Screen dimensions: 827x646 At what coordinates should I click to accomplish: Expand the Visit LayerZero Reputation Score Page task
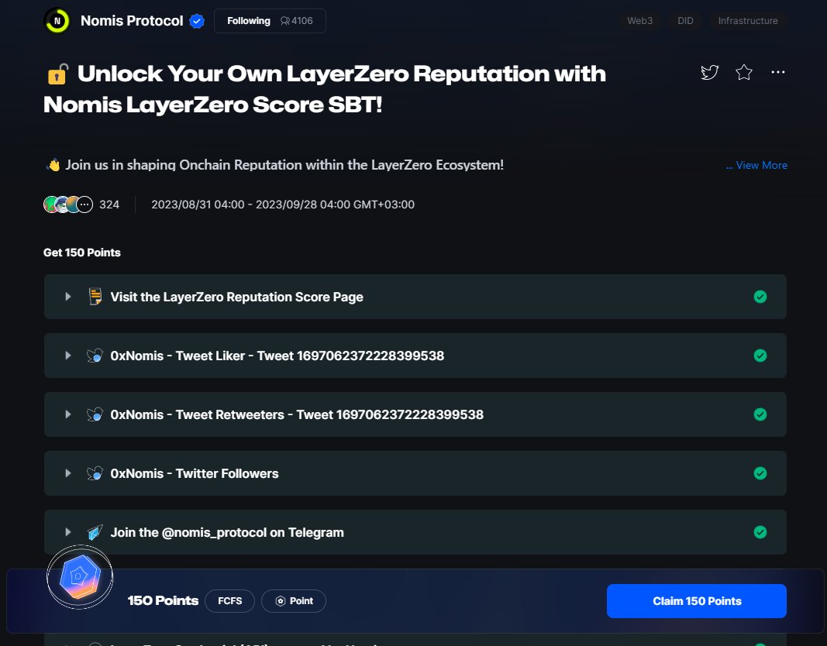68,297
